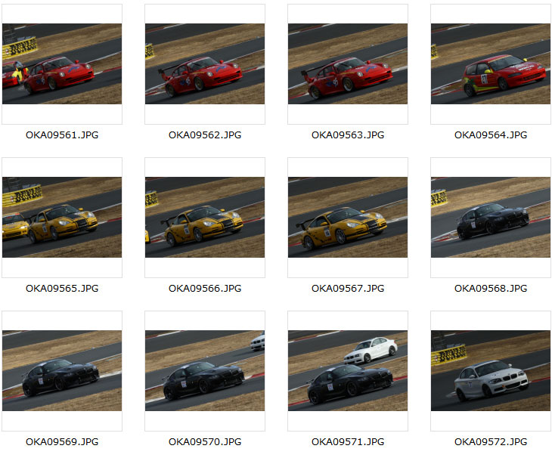Open the OKA09569.JPG thumbnail image
Viewport: 552px width, 461px height.
click(62, 370)
